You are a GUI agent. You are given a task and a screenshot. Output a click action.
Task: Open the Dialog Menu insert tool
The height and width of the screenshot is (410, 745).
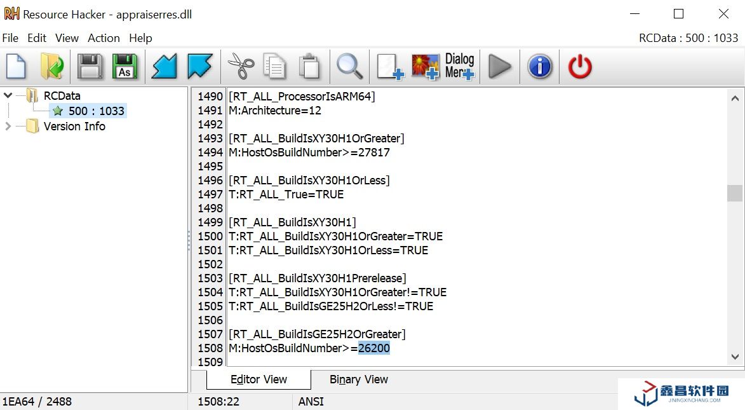(460, 66)
